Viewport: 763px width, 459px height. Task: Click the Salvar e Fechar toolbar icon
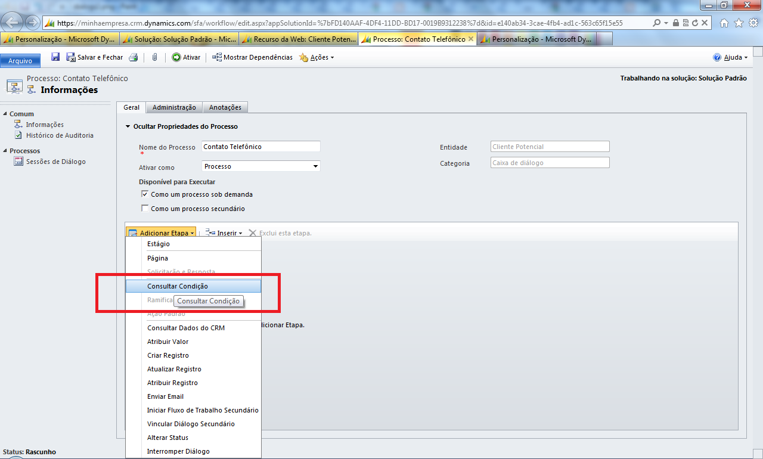[x=71, y=57]
